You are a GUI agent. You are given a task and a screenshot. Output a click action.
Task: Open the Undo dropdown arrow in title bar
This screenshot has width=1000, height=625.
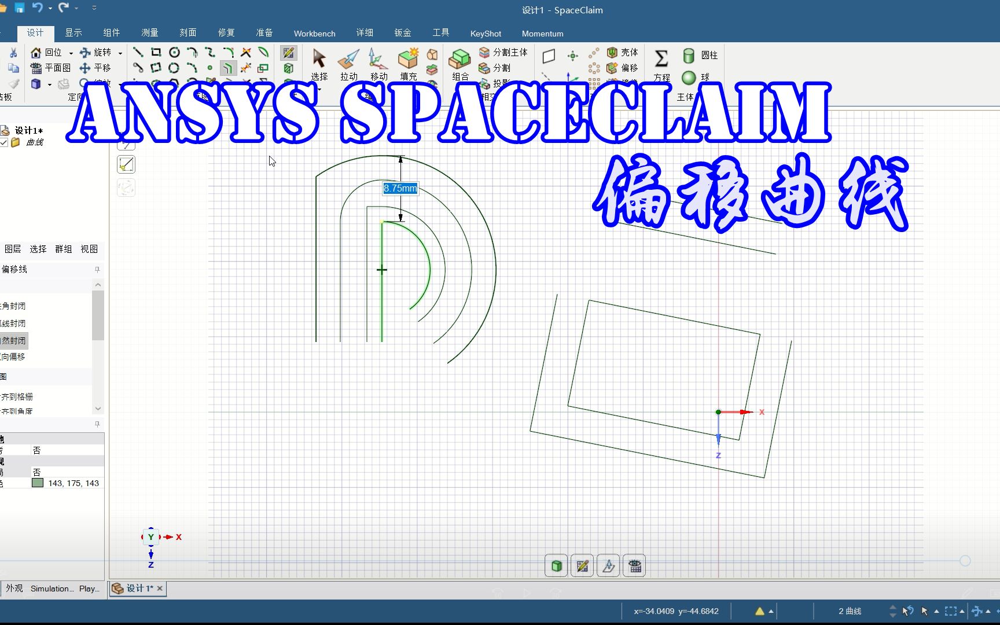coord(50,8)
